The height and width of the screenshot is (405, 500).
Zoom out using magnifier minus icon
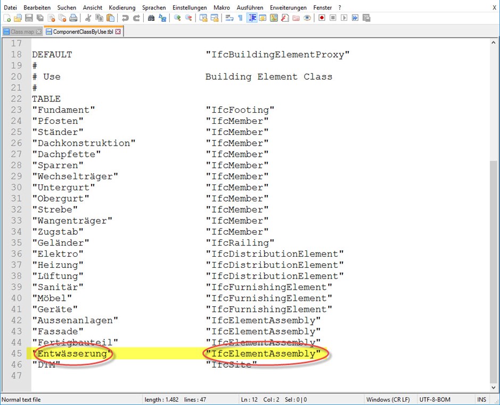point(188,18)
